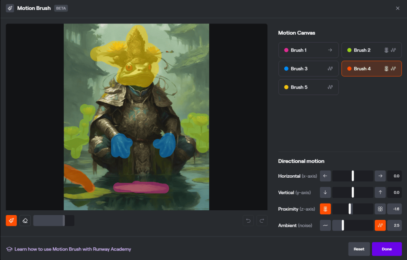Click the Horizontal value field 0.0
This screenshot has width=407, height=260.
pos(395,176)
